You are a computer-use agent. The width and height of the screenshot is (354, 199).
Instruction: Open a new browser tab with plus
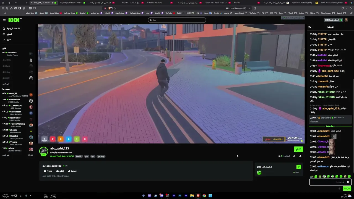click(x=27, y=3)
